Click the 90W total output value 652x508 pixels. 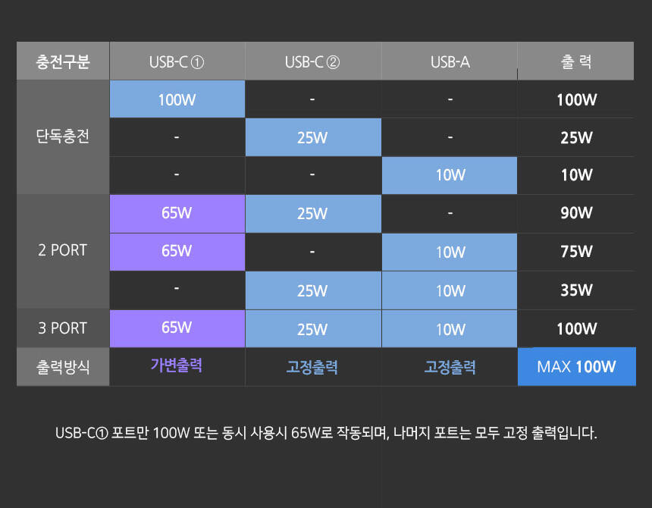pyautogui.click(x=576, y=213)
